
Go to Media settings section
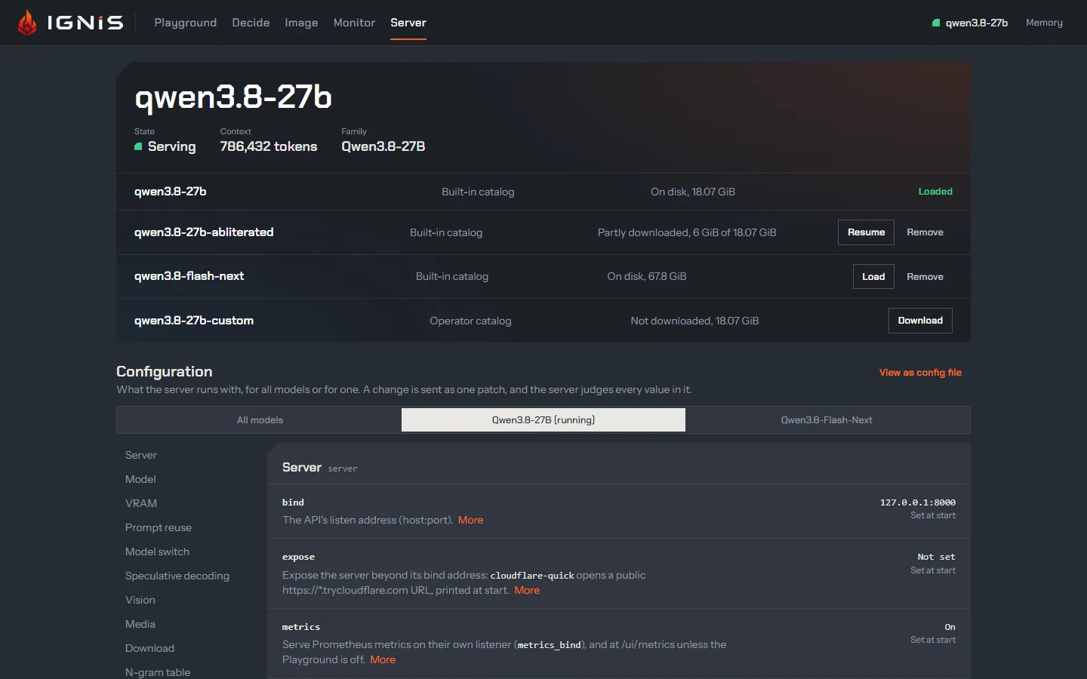pos(140,624)
